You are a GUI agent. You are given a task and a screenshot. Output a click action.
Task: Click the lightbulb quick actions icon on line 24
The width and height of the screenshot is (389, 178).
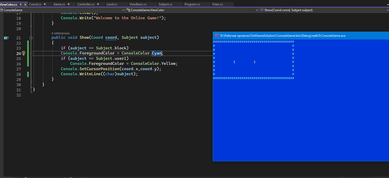(24, 53)
